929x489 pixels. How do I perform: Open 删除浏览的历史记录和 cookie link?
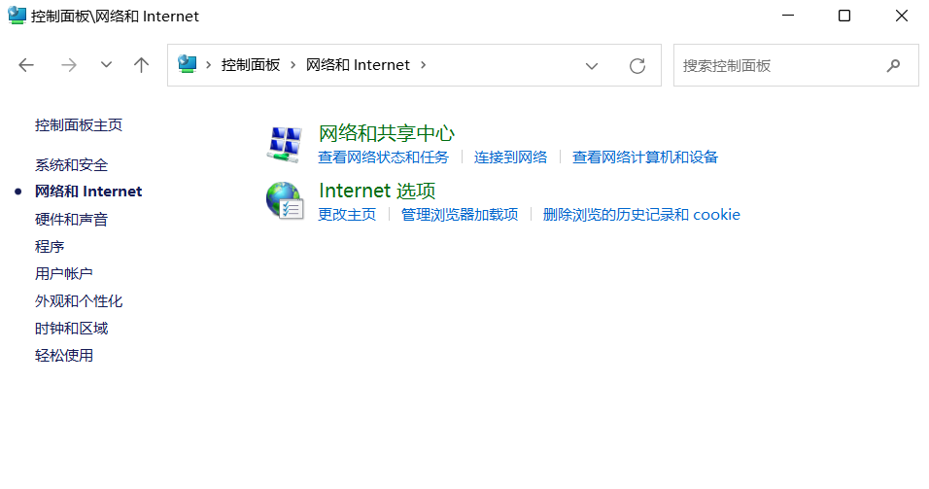641,215
